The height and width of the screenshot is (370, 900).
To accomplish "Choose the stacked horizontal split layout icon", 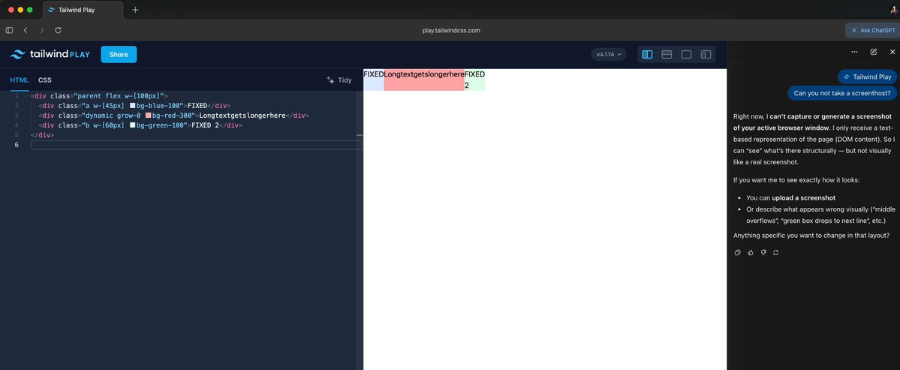I will point(667,55).
